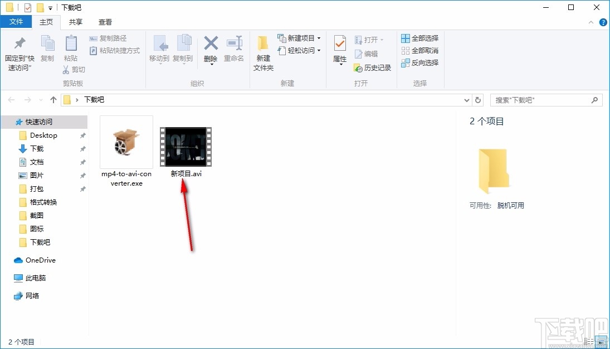Rename the file via the 重命名 icon
The image size is (610, 349).
pyautogui.click(x=234, y=47)
